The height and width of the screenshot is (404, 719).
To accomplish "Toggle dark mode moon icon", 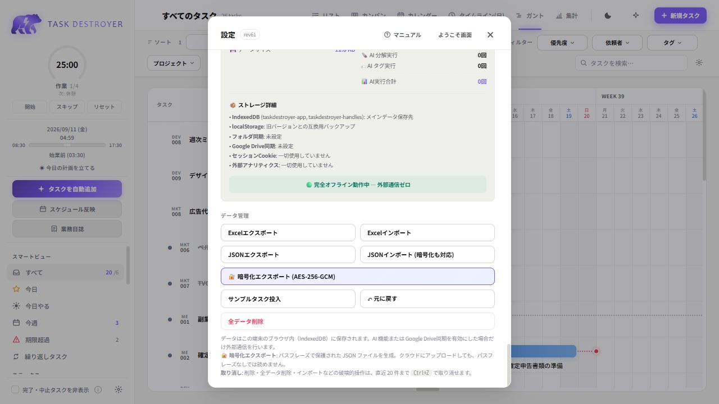I will pyautogui.click(x=608, y=16).
